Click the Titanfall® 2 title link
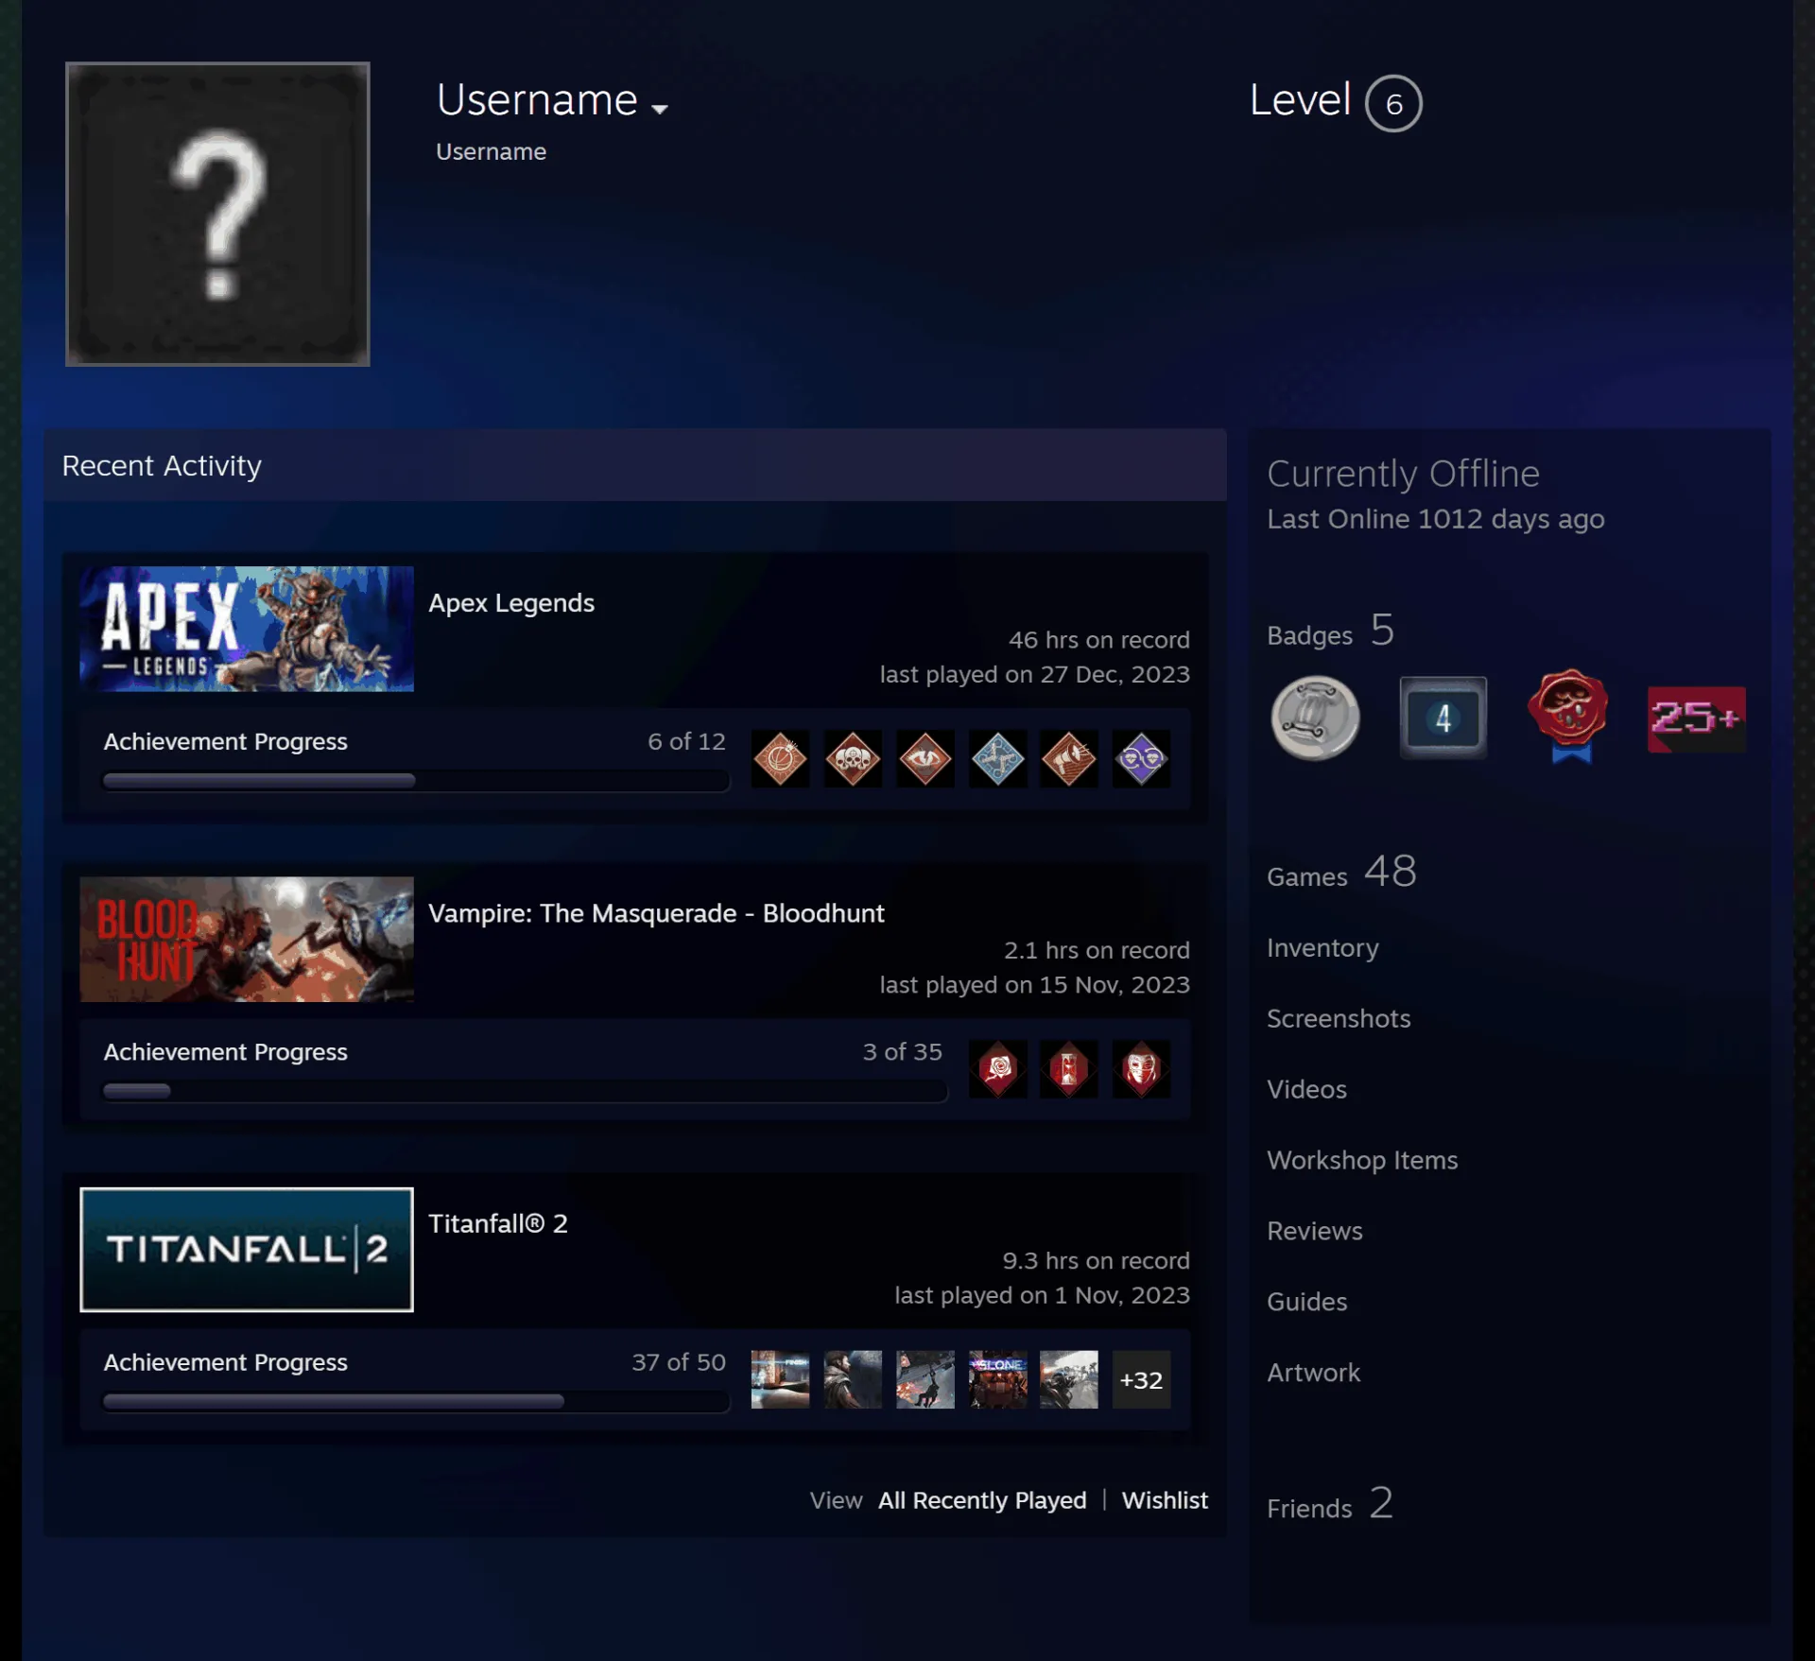The width and height of the screenshot is (1815, 1661). (498, 1222)
